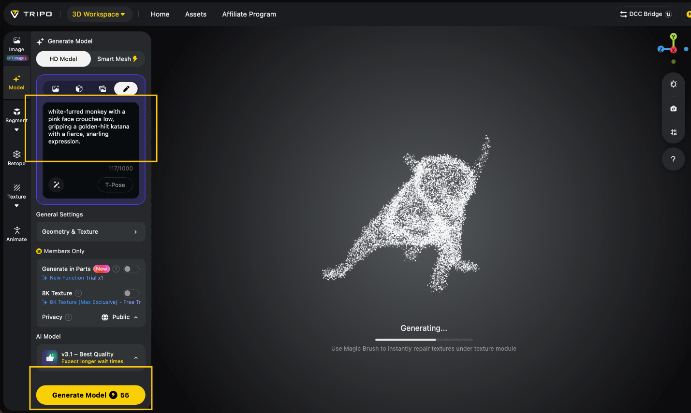
Task: Expand Geometry & Texture settings
Action: [x=91, y=232]
